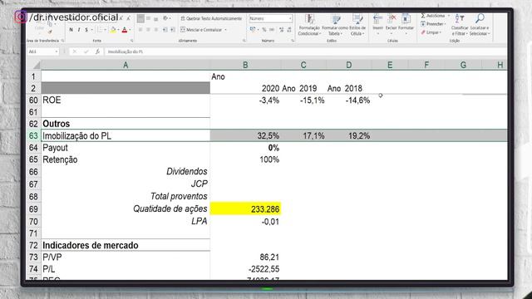The image size is (532, 299).
Task: Align text to the bottom
Action: 156,18
